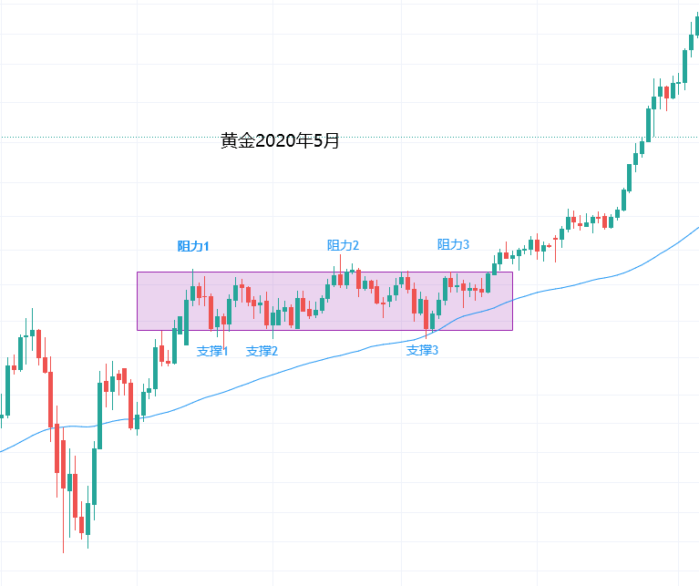Click the green candle breaking out right of rectangle
The image size is (699, 586).
tap(494, 266)
